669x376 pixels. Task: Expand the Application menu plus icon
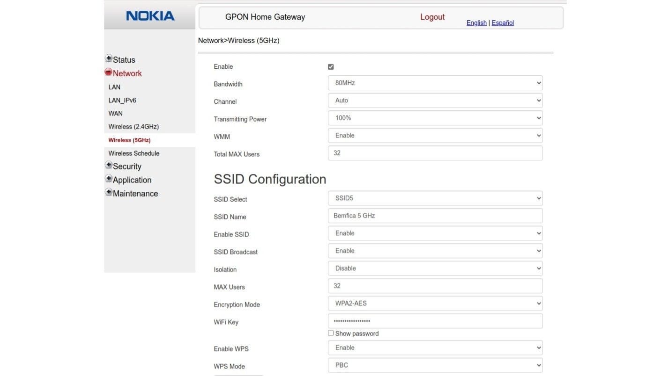(x=109, y=179)
